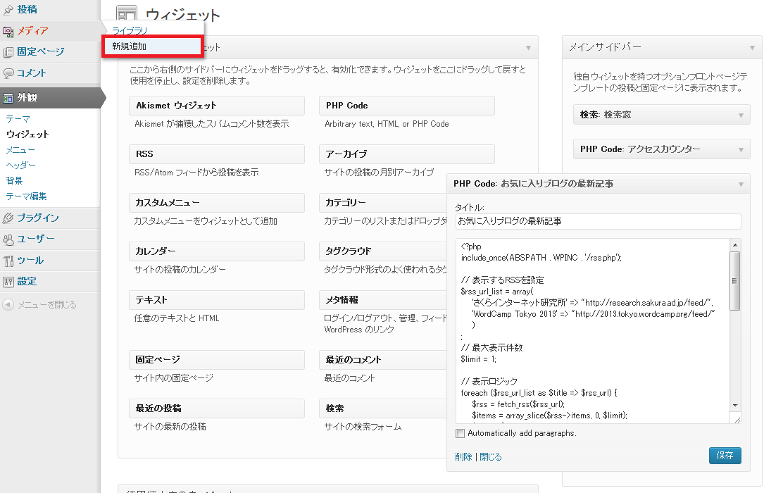Viewport: 764px width, 493px height.
Task: Click the PHP code textarea scrollbar
Action: 735,282
